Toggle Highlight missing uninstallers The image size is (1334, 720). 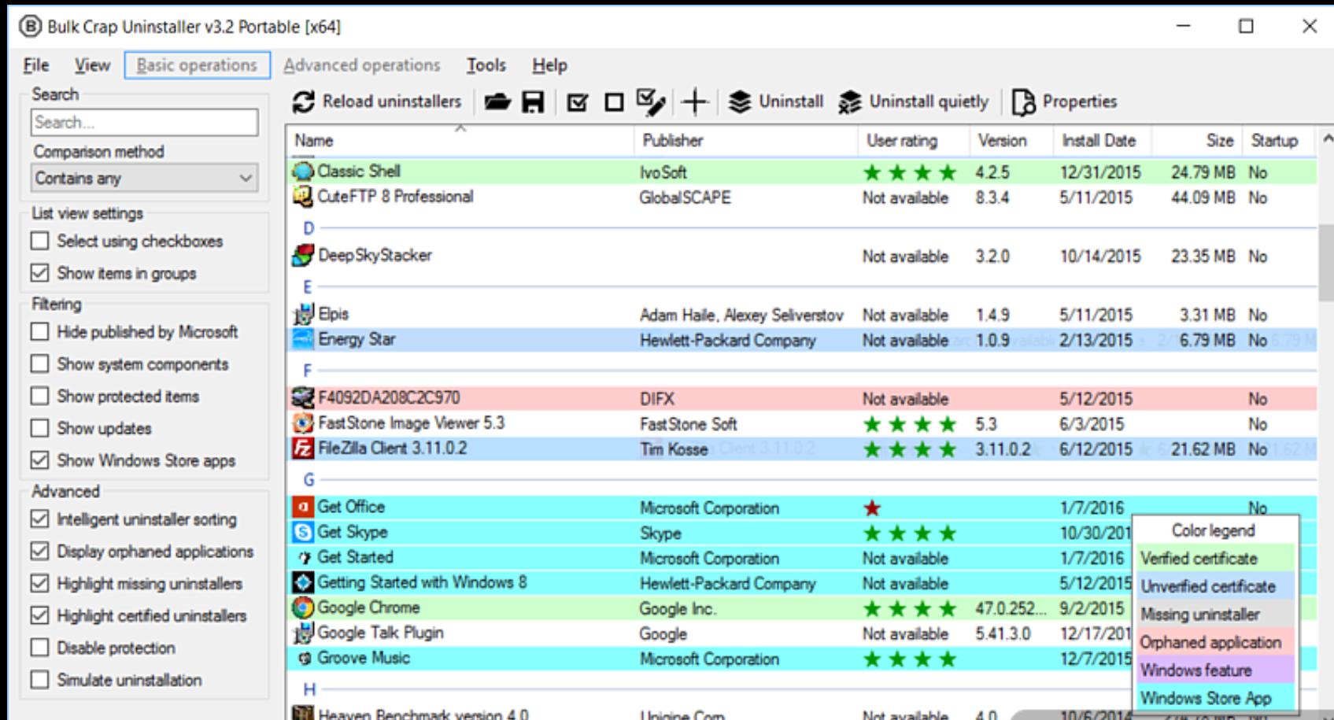point(39,583)
